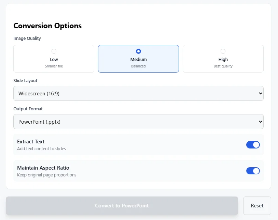
Task: Click the Reset button
Action: pos(257,206)
